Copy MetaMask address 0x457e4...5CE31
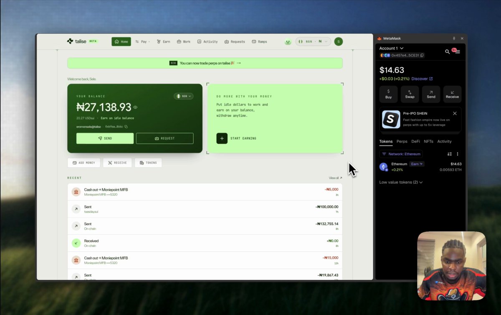Screen dimensions: 501x315 tap(422, 55)
